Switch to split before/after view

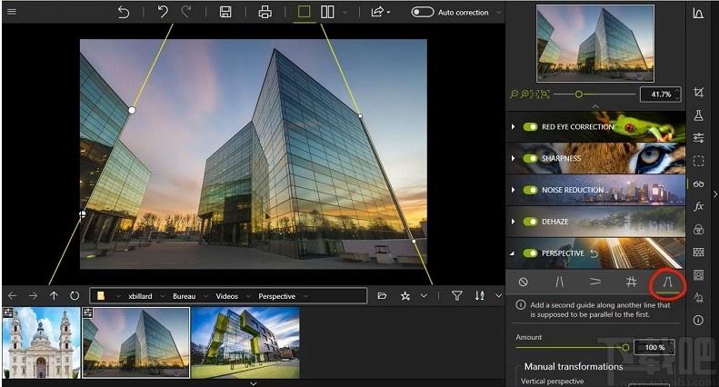(327, 12)
